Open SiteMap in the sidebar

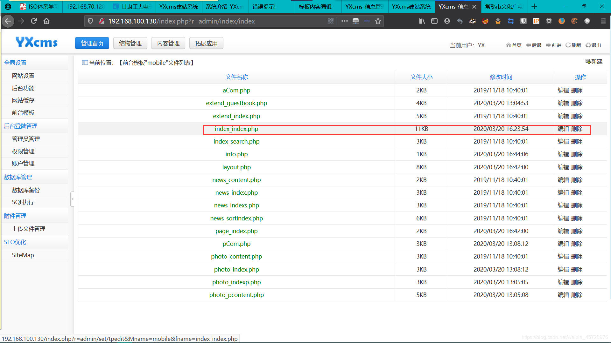click(23, 255)
